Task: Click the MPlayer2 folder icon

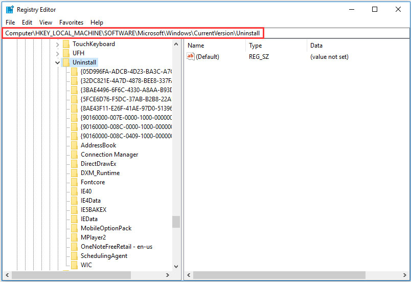Action: (75, 237)
